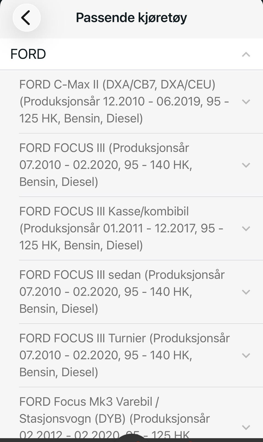Expand FORD FOCUS III 95-140 HK chevron

tap(246, 165)
